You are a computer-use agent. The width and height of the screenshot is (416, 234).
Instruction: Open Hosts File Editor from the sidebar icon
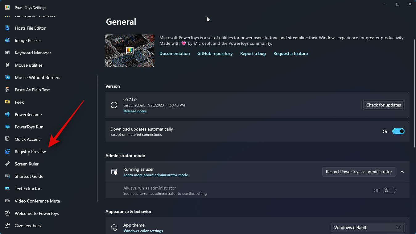7,28
